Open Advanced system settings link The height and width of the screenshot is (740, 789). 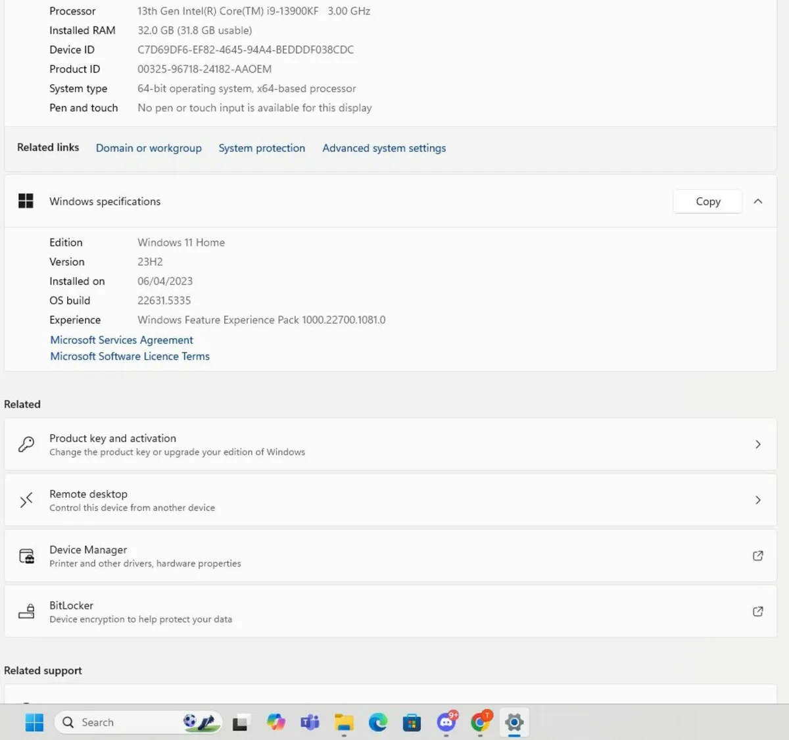pos(384,148)
